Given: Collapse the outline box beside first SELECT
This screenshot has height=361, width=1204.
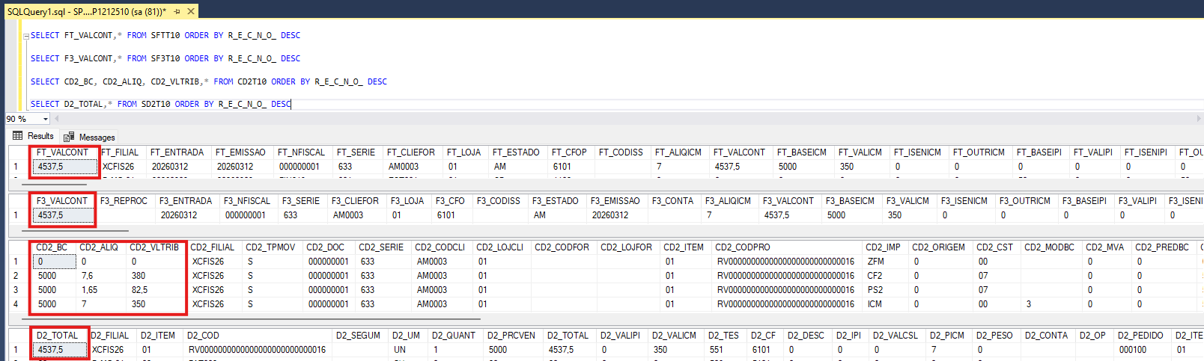Looking at the screenshot, I should pos(26,36).
